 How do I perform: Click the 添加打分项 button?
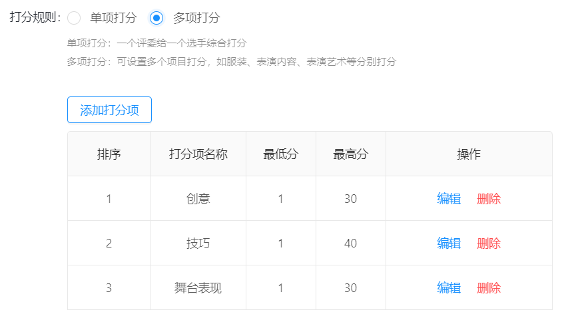coord(109,110)
